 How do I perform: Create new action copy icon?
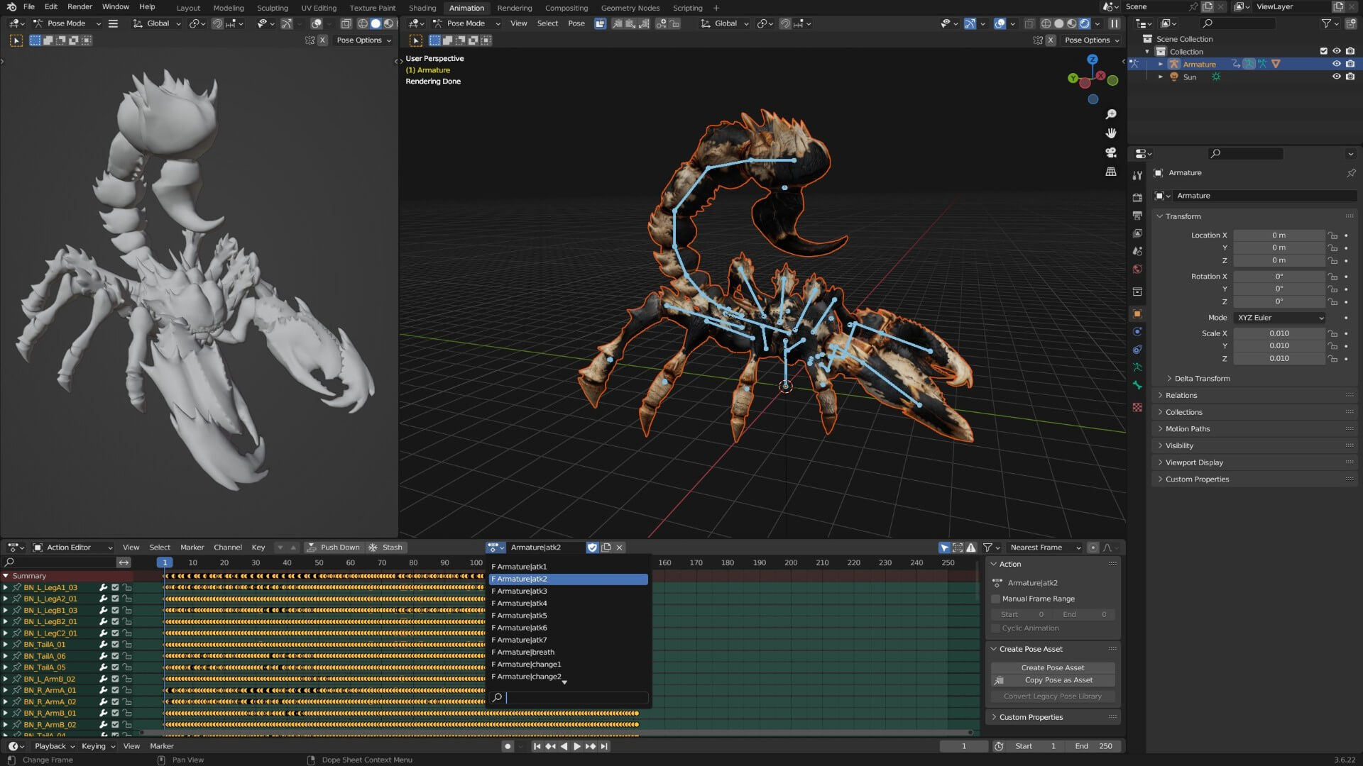606,548
